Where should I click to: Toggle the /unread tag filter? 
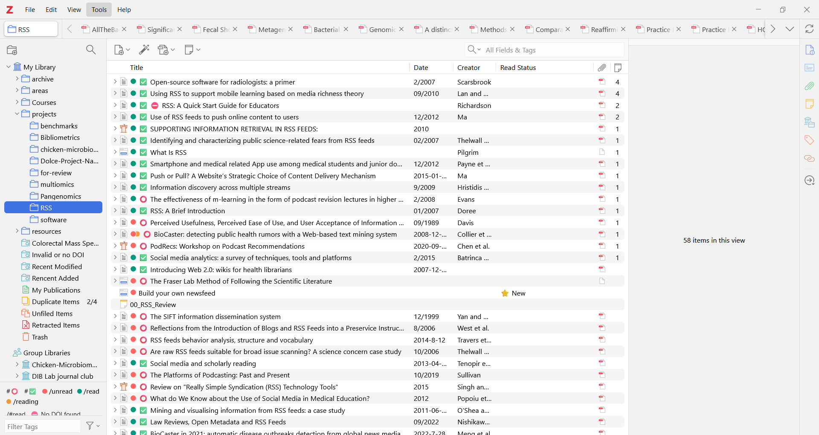coord(57,391)
